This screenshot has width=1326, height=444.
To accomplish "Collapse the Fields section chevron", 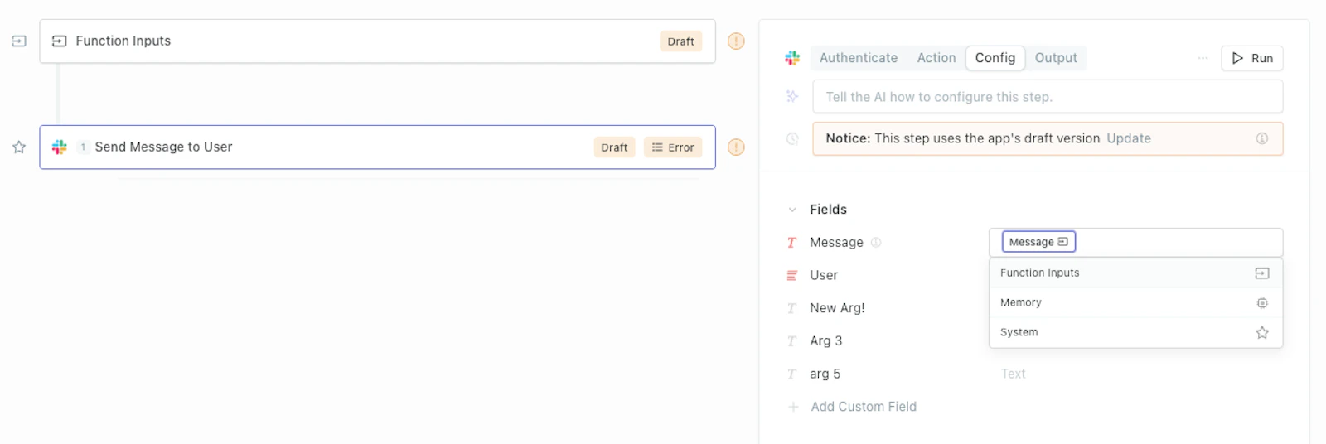I will coord(792,210).
